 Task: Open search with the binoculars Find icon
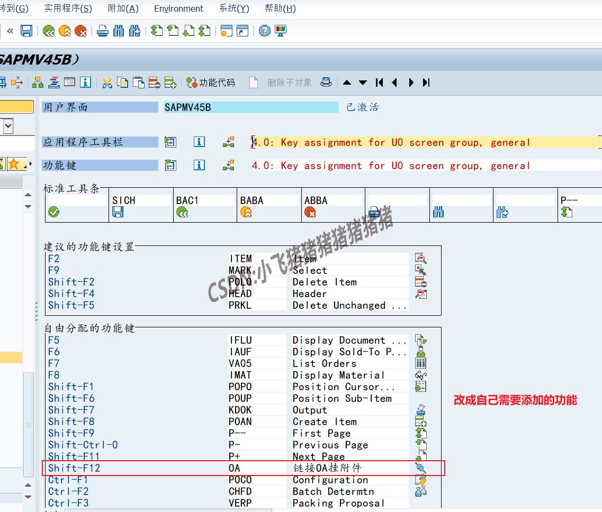(120, 30)
